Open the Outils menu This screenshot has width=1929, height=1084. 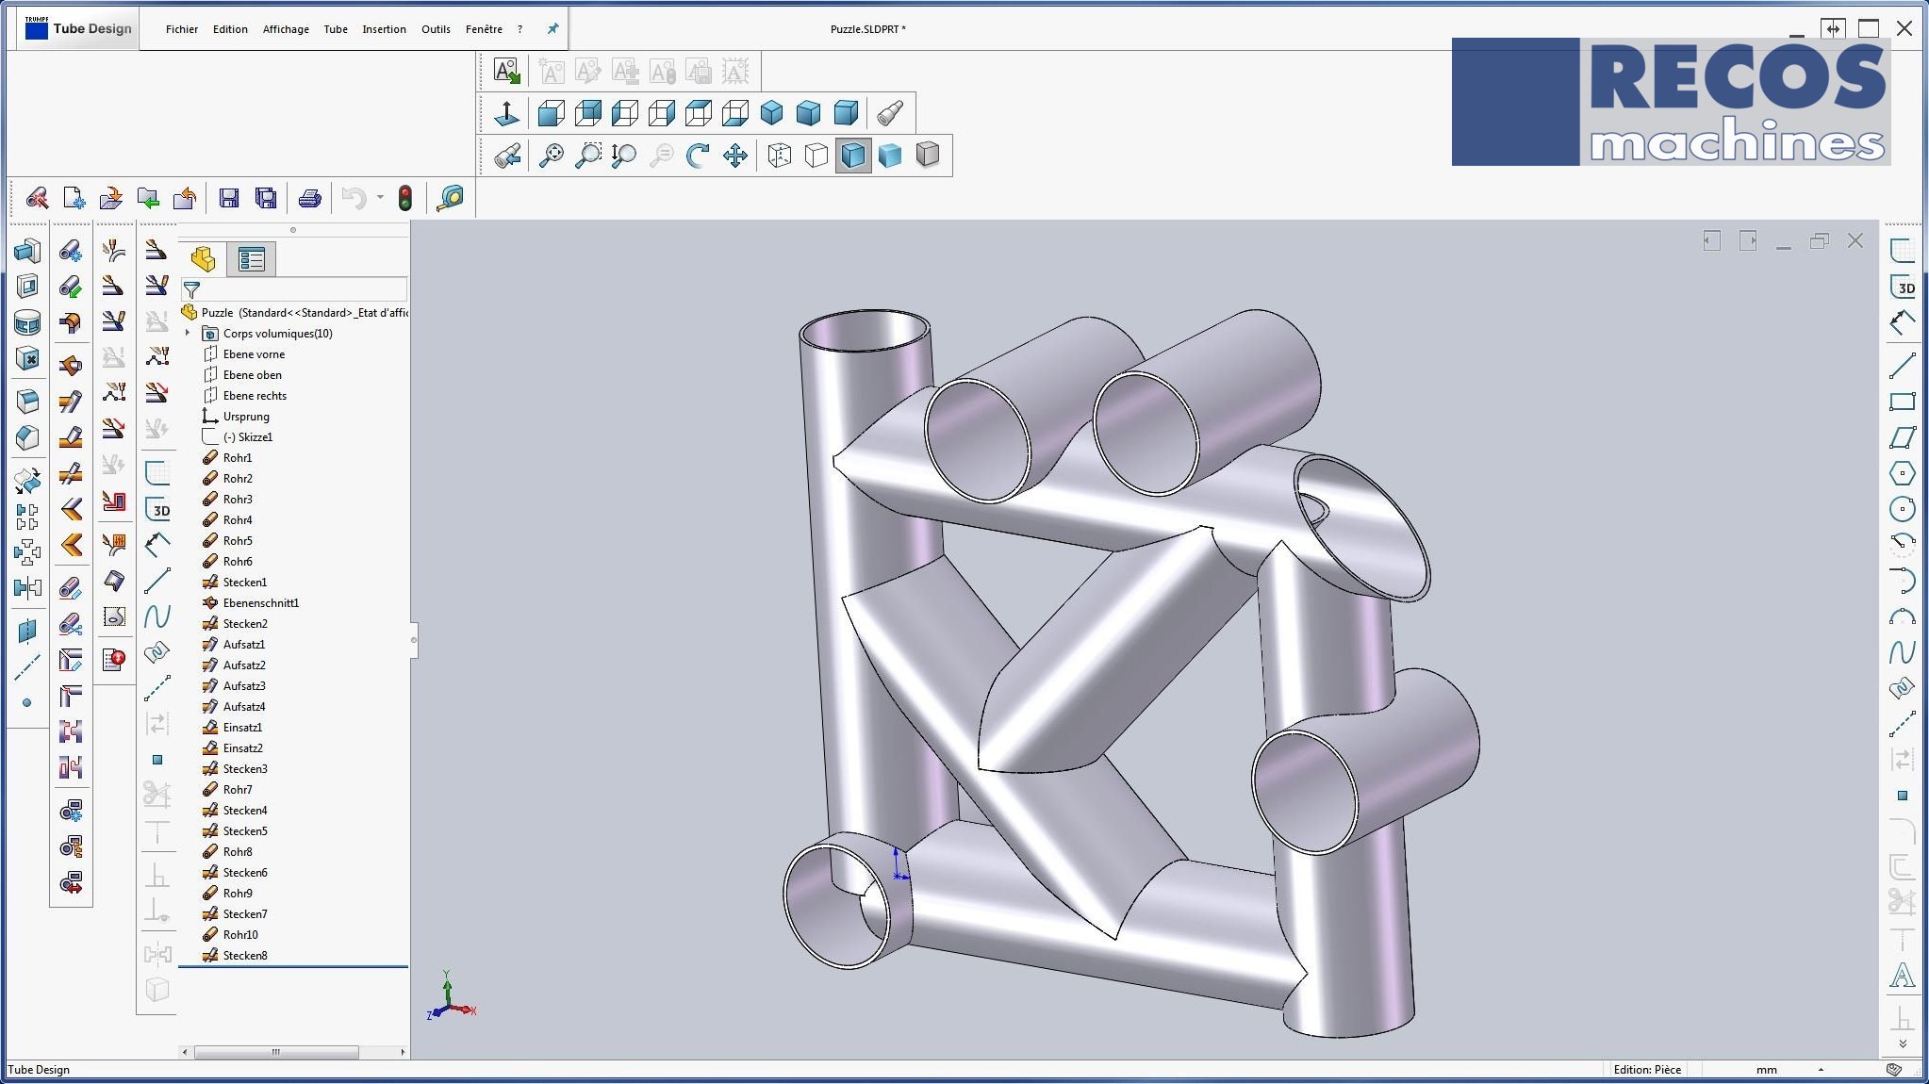[x=436, y=29]
